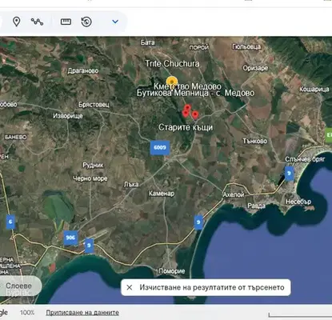
Task: Click the Рудник map label
Action: [93, 165]
